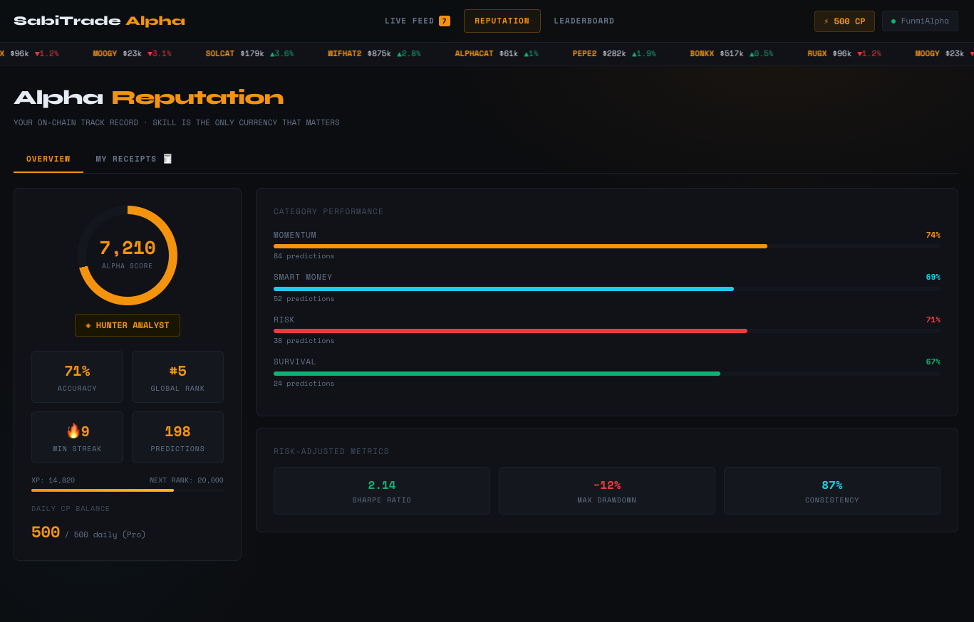Click the Sharpe Ratio metric card
Screen dimensions: 974x622
pos(381,490)
